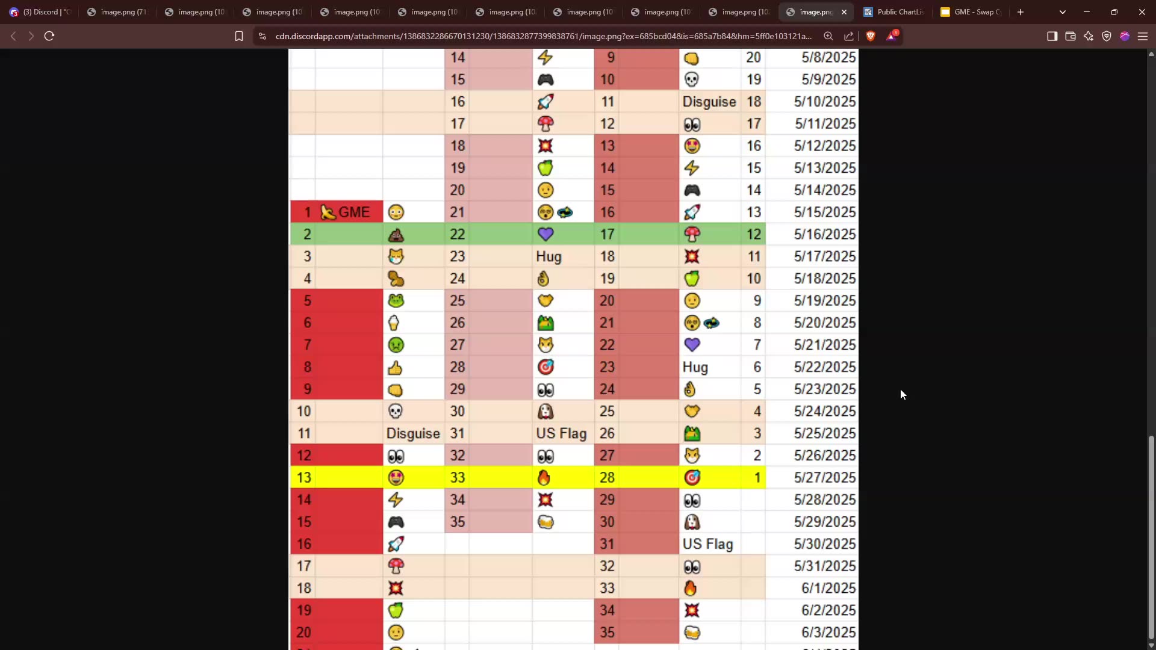Click the Brave Shields lion icon

870,36
